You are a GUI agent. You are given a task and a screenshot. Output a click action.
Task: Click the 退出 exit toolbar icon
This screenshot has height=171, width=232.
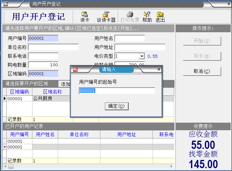tap(160, 17)
